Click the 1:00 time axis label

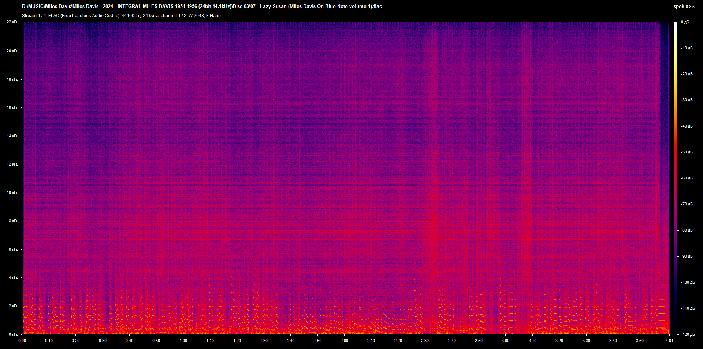183,341
